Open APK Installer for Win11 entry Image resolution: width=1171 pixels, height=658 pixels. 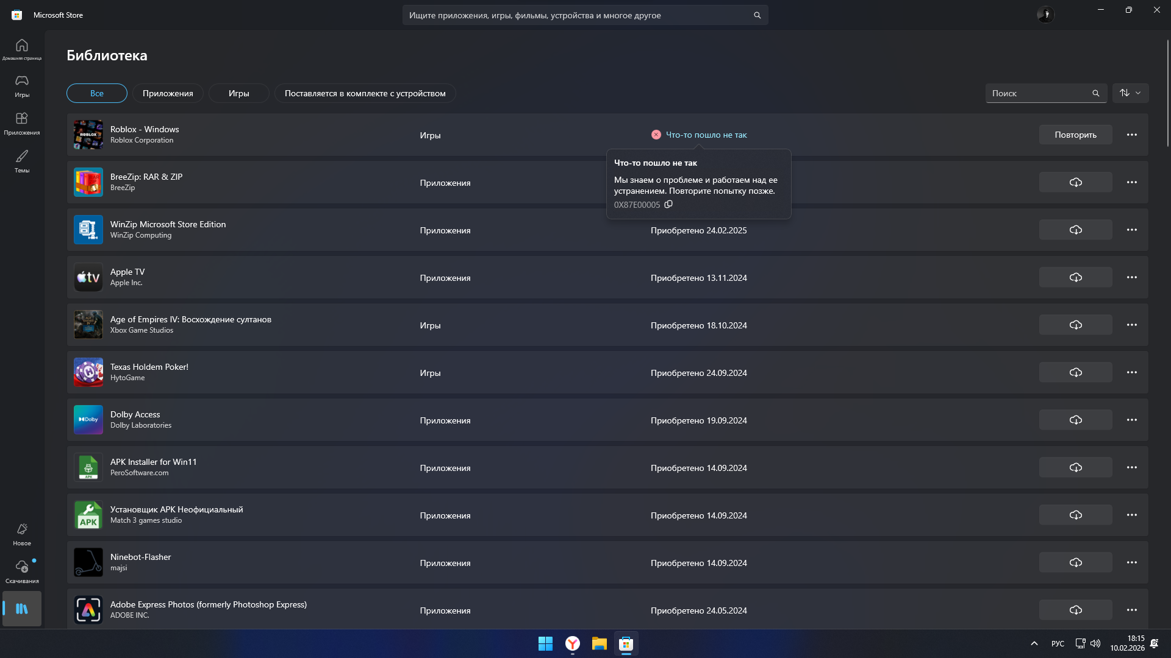607,467
